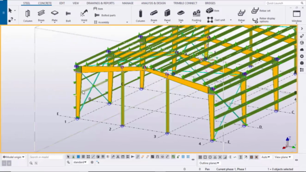
Task: Toggle snap to perpendicular points icon
Action: pos(225,157)
